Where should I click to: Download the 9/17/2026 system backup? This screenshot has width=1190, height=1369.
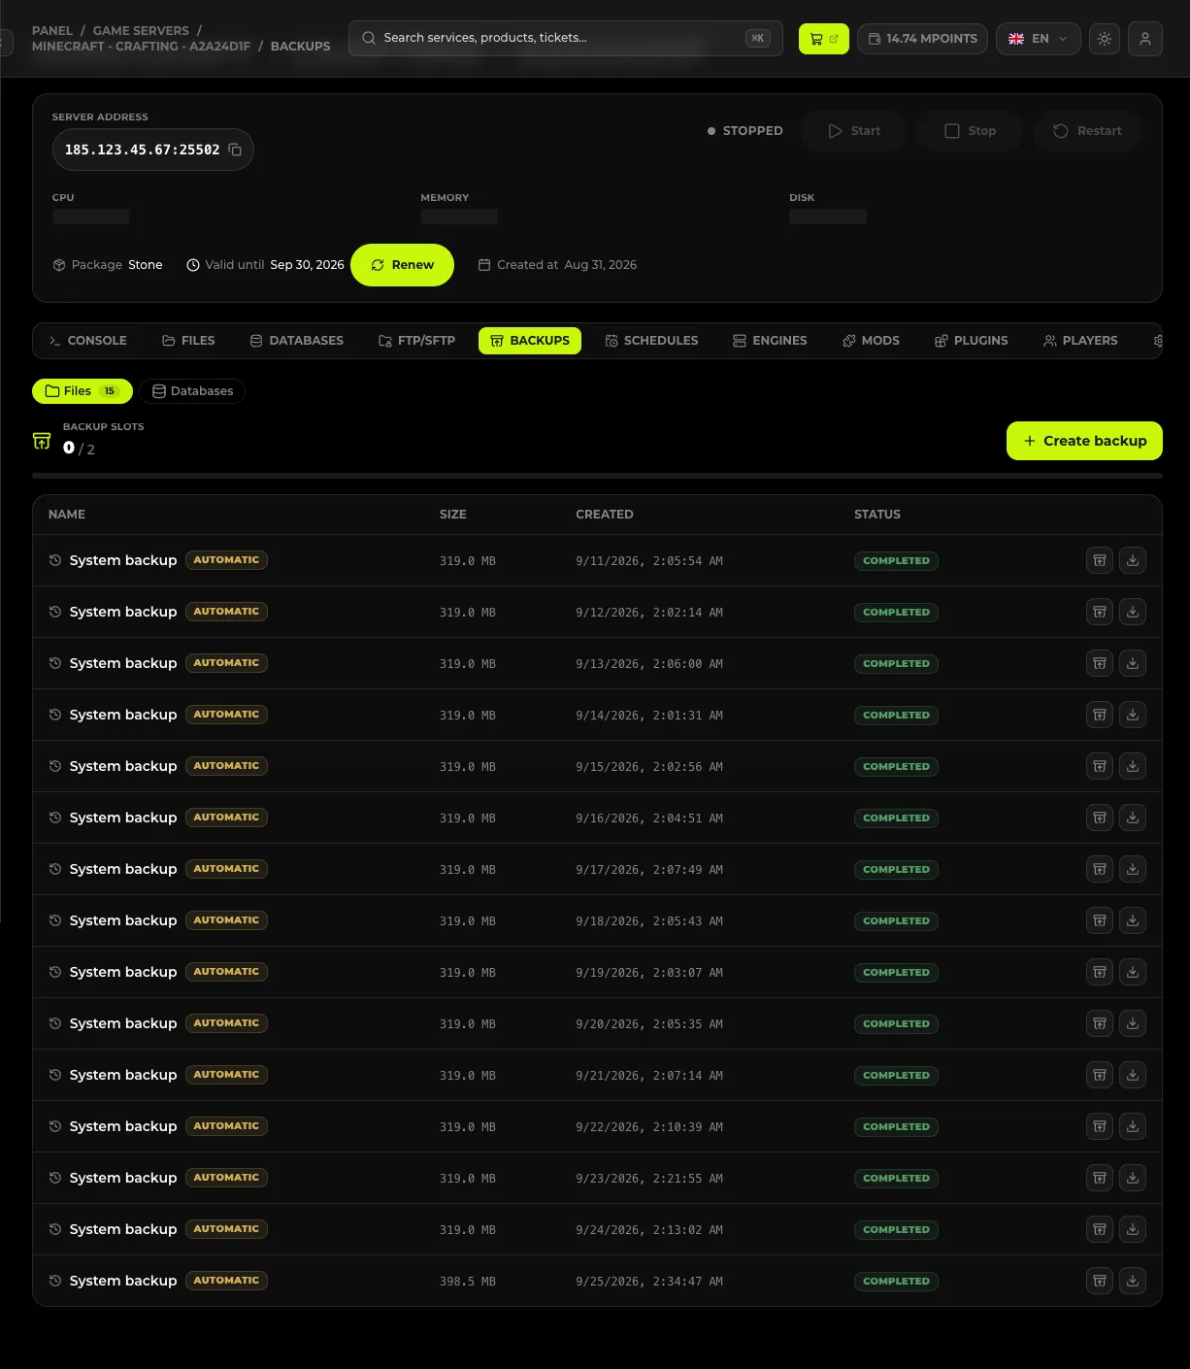click(x=1133, y=869)
